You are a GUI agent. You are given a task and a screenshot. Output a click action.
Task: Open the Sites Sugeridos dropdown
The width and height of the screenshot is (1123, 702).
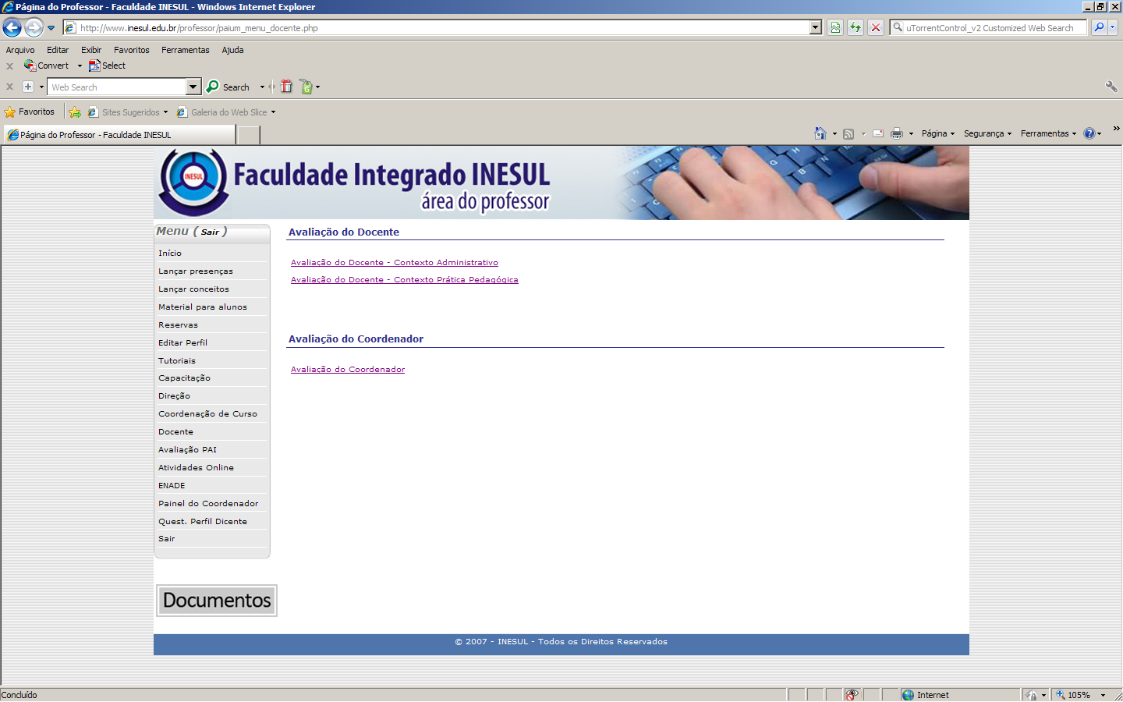(x=165, y=112)
